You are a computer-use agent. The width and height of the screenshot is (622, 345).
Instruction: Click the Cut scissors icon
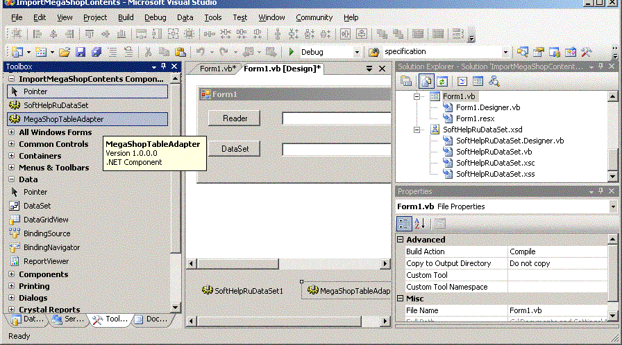(x=148, y=52)
